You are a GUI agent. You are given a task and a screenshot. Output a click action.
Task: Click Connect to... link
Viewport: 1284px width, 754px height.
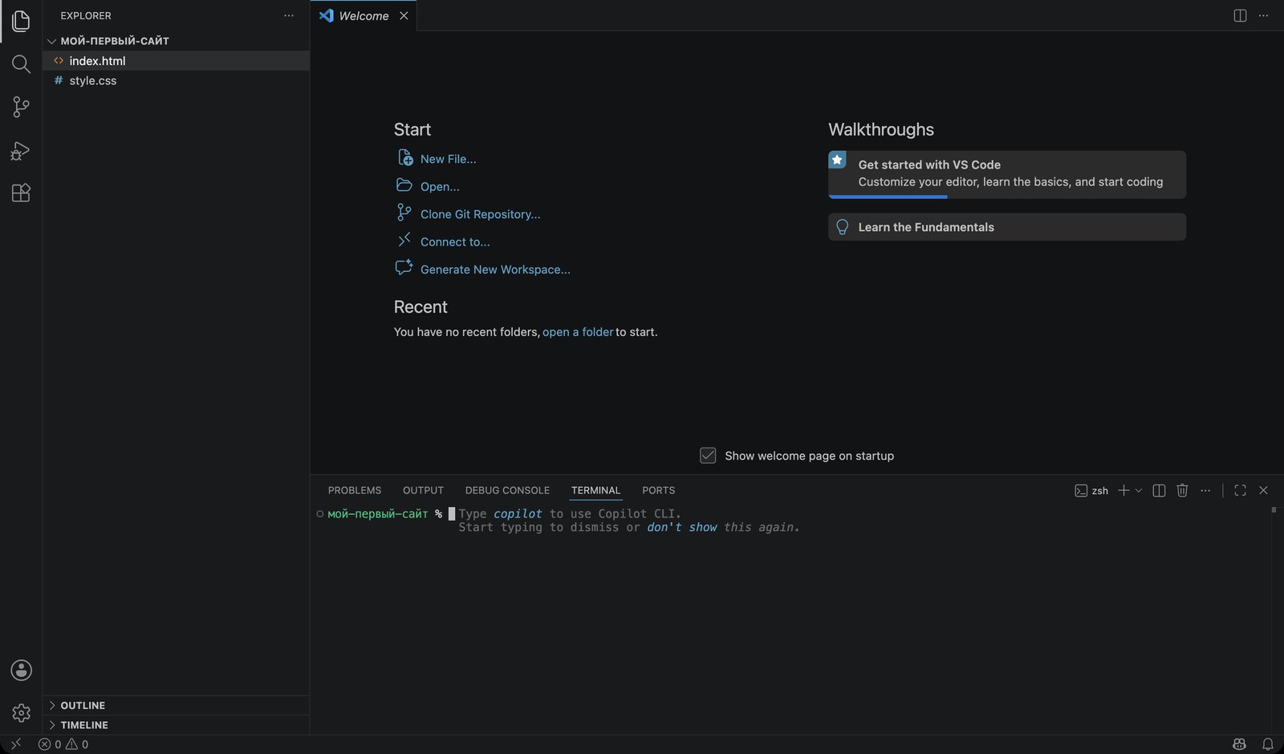point(455,242)
